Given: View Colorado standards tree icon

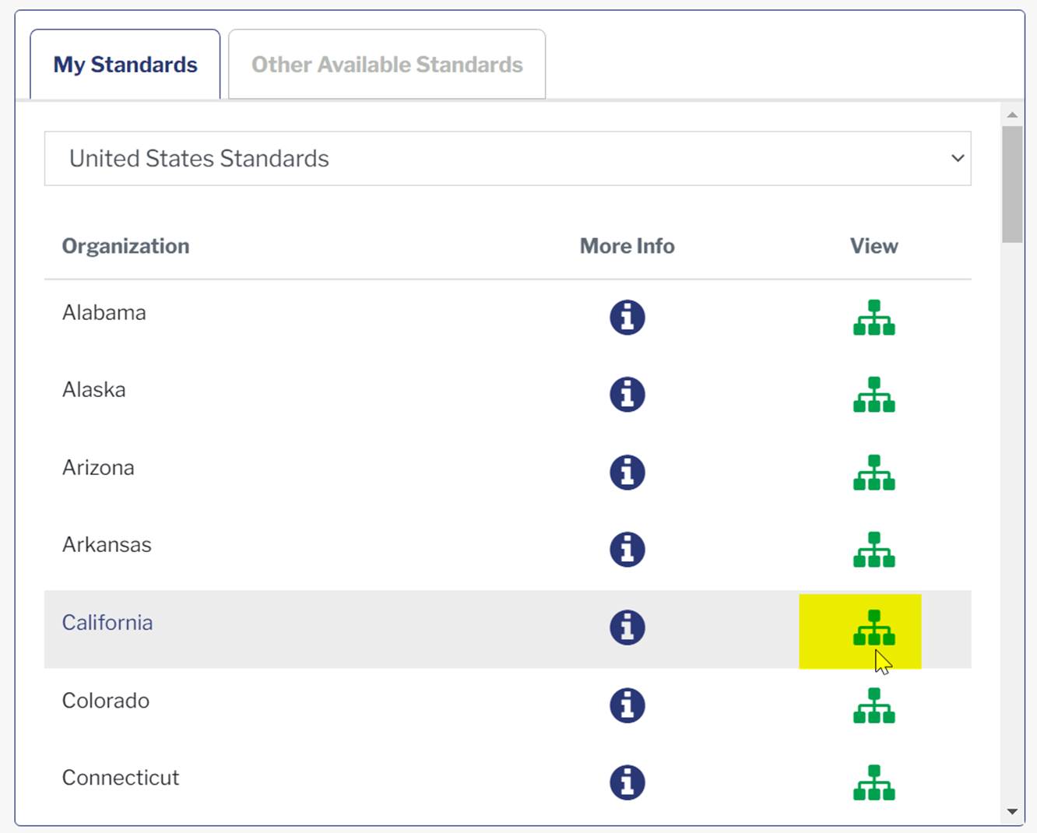Looking at the screenshot, I should click(874, 705).
